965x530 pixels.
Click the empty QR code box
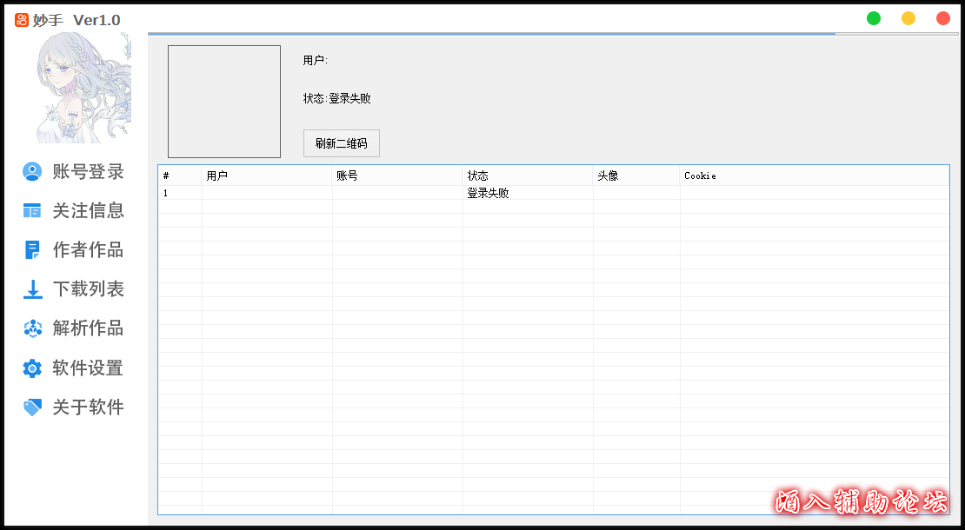[x=224, y=102]
